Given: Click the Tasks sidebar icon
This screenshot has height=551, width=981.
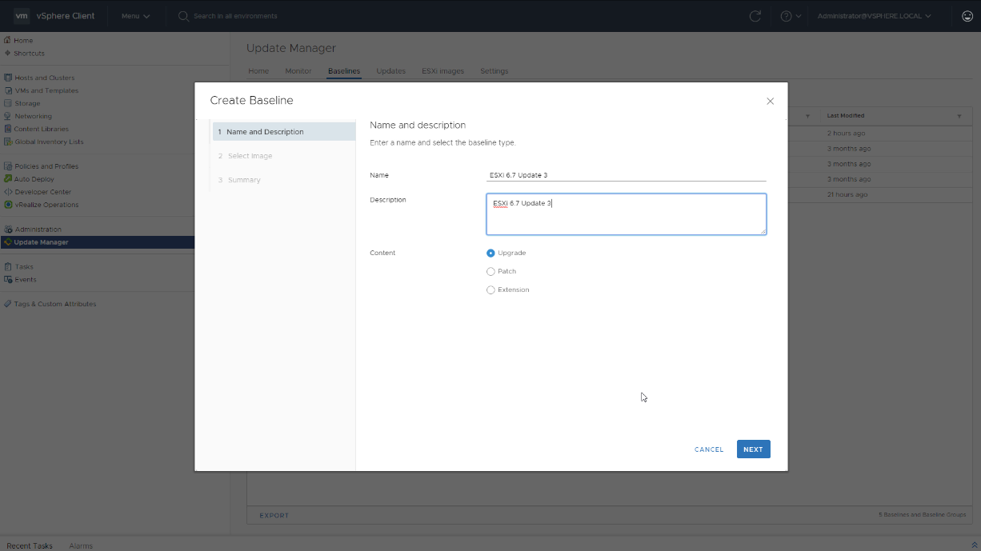Looking at the screenshot, I should coord(8,267).
